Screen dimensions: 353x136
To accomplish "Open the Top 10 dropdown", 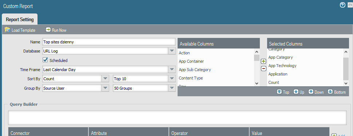I will click(x=172, y=79).
